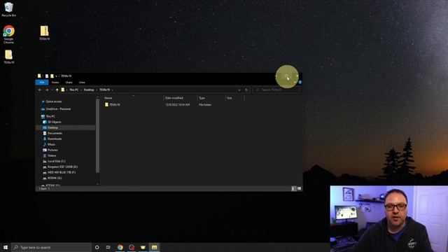Click the navigation pane vertical scrollbar
This screenshot has width=448, height=252.
coord(98,136)
